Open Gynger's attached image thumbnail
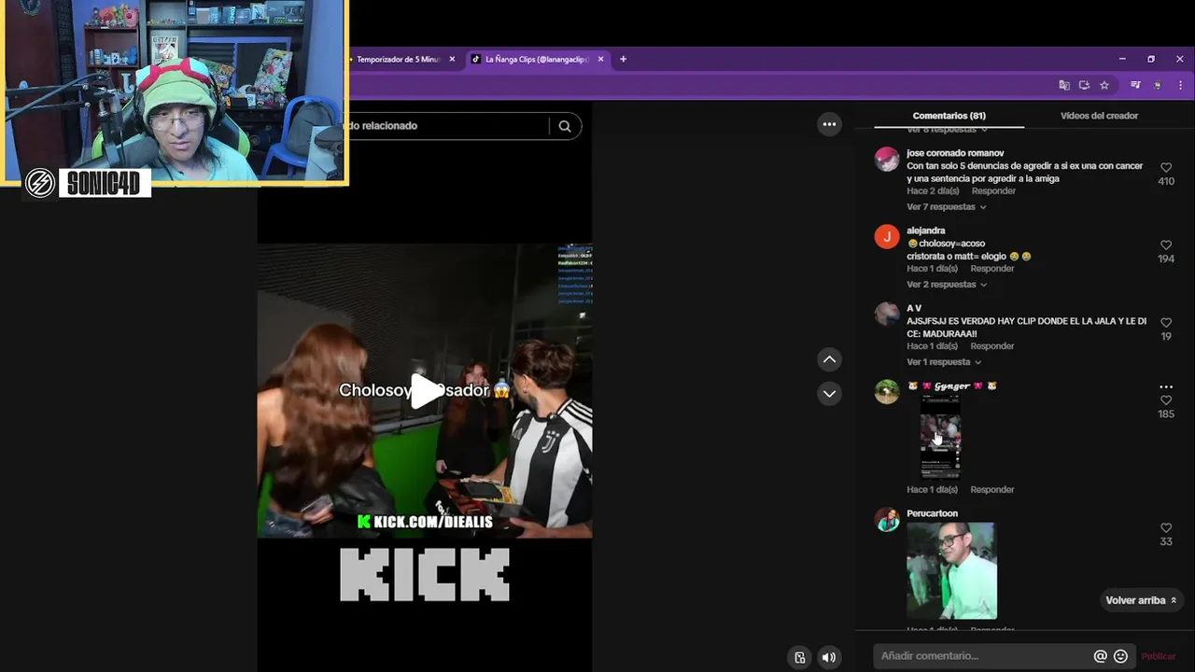Image resolution: width=1195 pixels, height=672 pixels. 940,436
